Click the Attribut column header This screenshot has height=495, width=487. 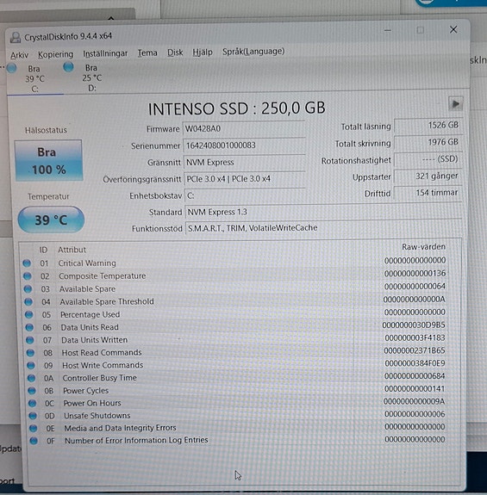[72, 250]
